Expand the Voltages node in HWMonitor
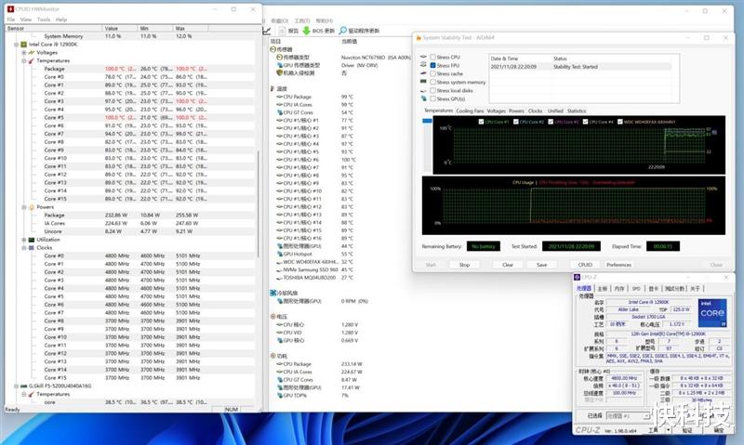Screen dimensions: 744x445 pos(24,53)
